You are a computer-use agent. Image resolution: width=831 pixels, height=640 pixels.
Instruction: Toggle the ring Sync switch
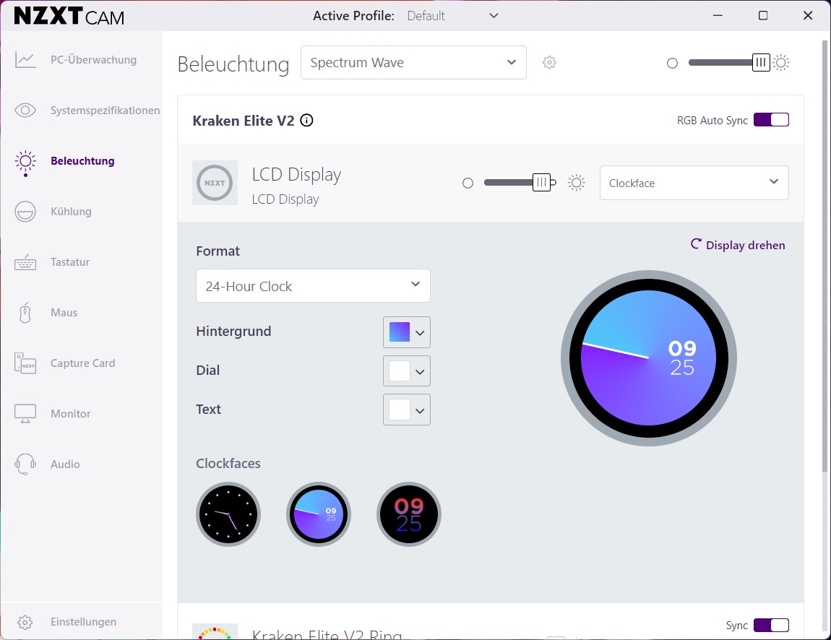click(771, 625)
